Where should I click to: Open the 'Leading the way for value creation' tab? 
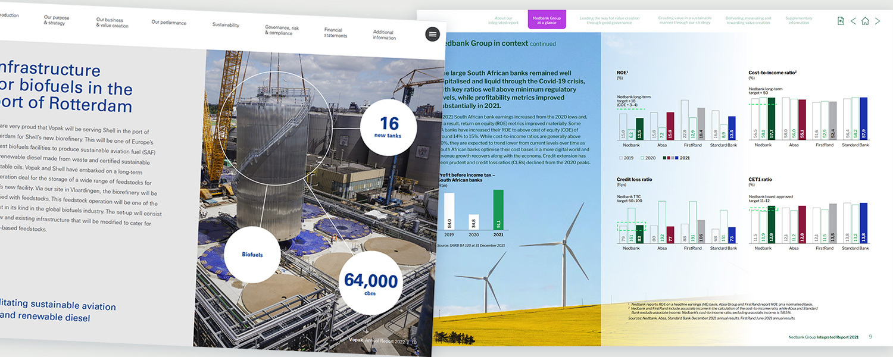click(x=610, y=21)
